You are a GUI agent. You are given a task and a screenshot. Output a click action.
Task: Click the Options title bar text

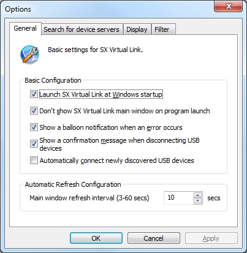click(18, 9)
